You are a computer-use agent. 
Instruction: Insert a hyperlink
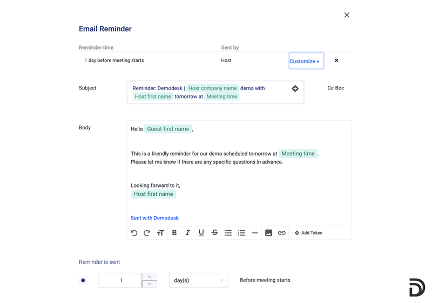pos(281,233)
